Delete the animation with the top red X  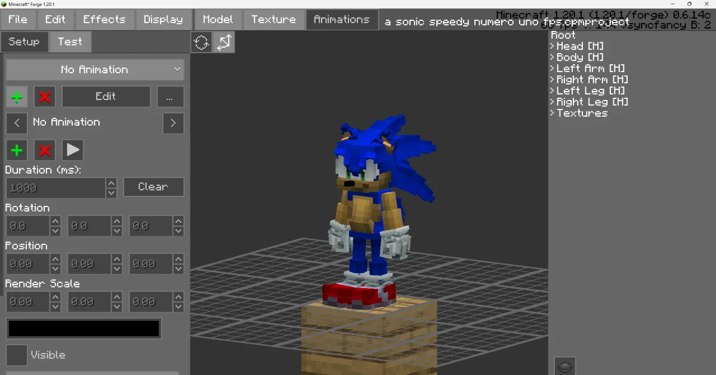pos(45,96)
